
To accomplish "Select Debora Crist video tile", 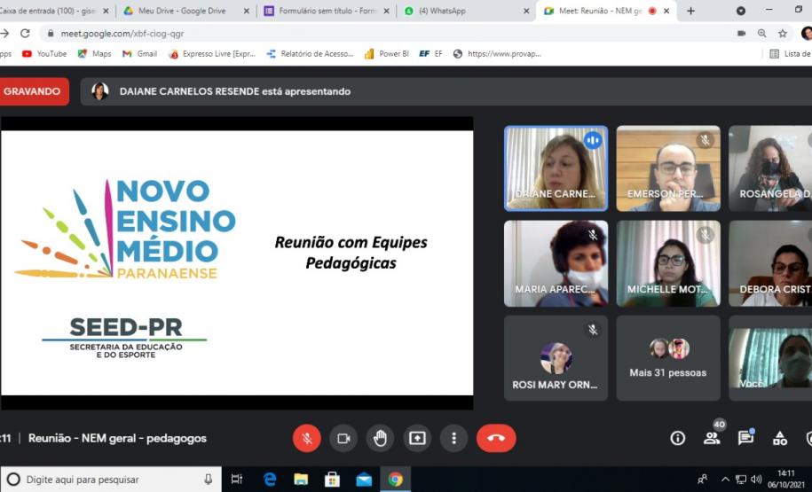I will pyautogui.click(x=770, y=263).
